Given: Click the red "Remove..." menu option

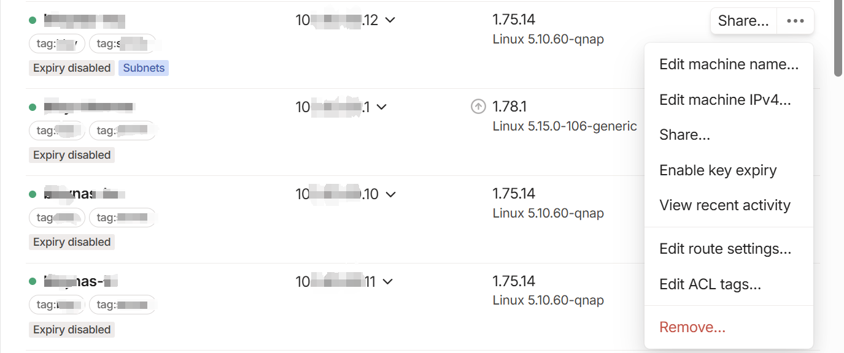Looking at the screenshot, I should coord(692,327).
